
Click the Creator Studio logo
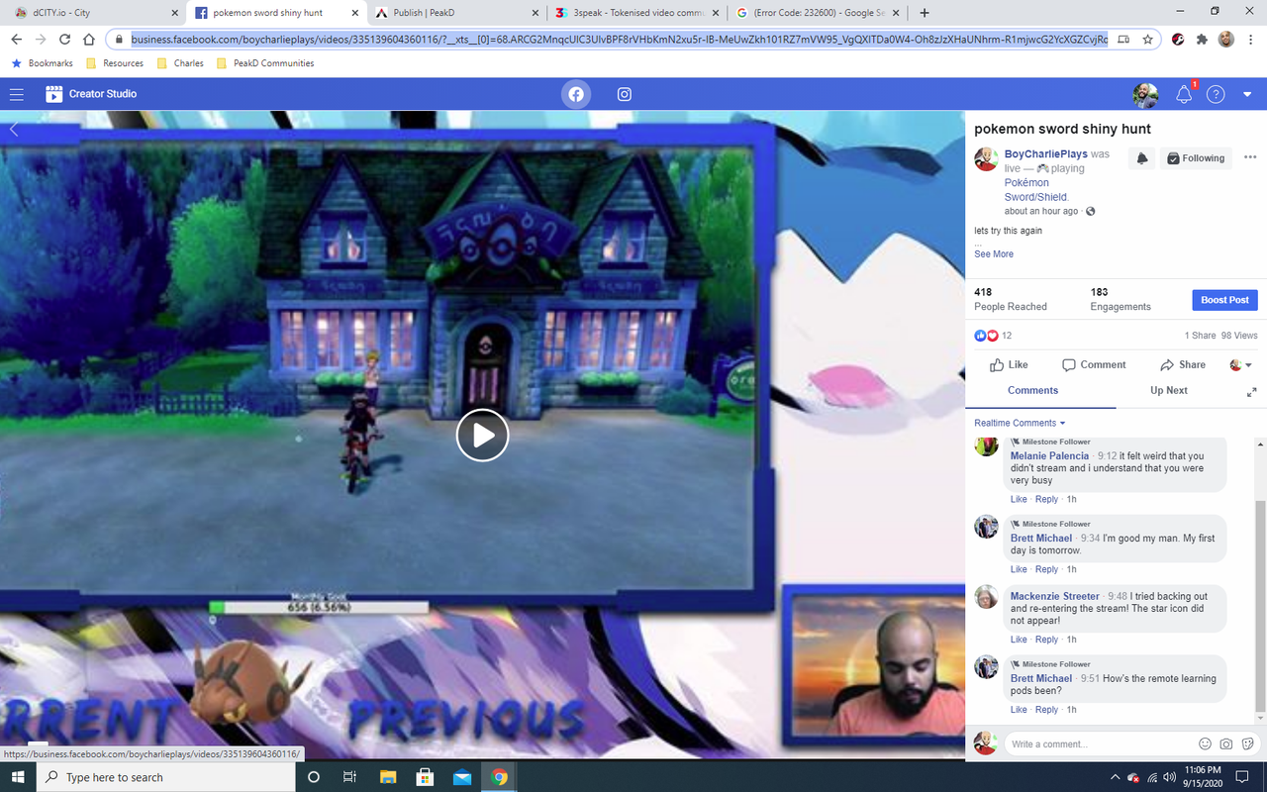pyautogui.click(x=91, y=94)
